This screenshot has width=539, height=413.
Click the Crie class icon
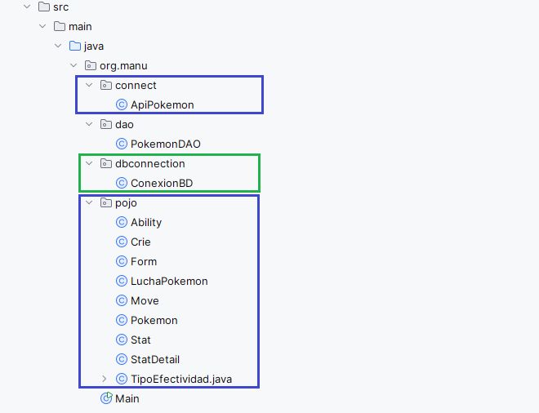point(122,242)
